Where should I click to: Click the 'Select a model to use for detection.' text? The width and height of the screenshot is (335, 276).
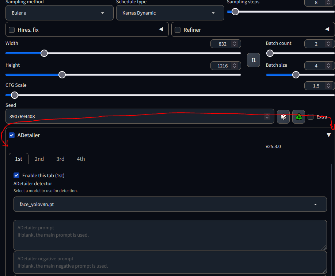point(46,191)
